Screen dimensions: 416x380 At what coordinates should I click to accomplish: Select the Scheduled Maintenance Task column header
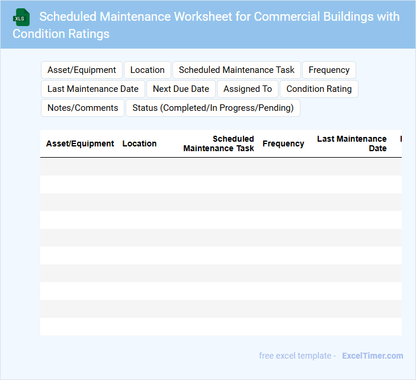pyautogui.click(x=219, y=143)
